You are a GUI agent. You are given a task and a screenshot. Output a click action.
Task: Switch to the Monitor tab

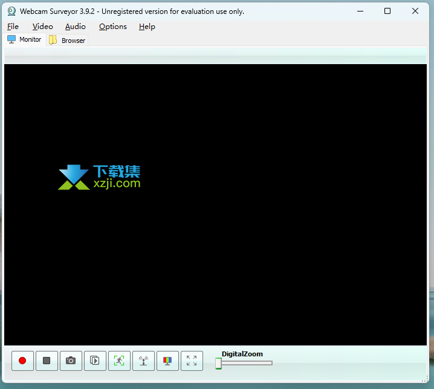[x=25, y=39]
